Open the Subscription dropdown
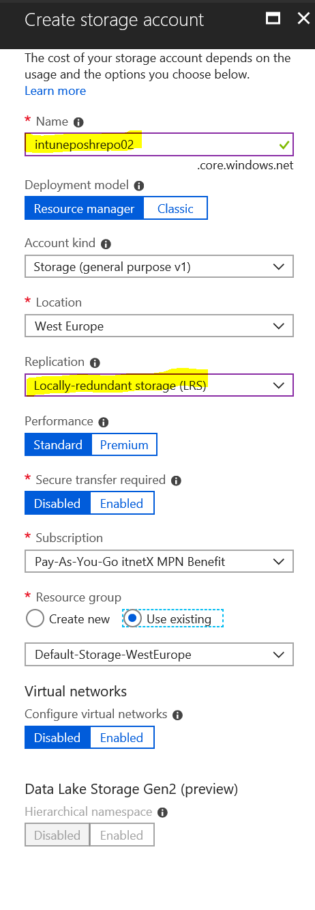This screenshot has height=910, width=315. (x=159, y=563)
